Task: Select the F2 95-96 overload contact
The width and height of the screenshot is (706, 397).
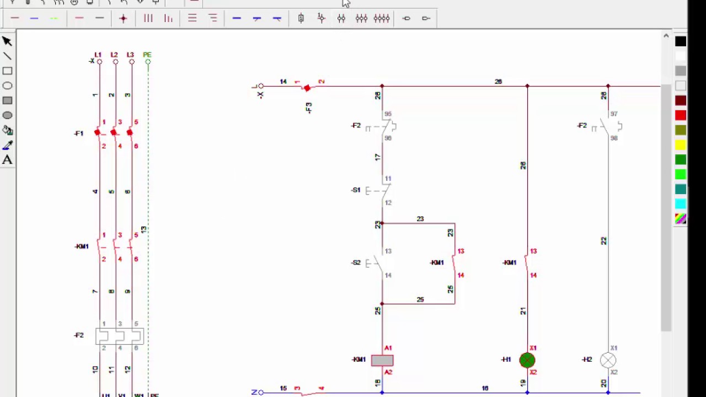Action: click(382, 127)
